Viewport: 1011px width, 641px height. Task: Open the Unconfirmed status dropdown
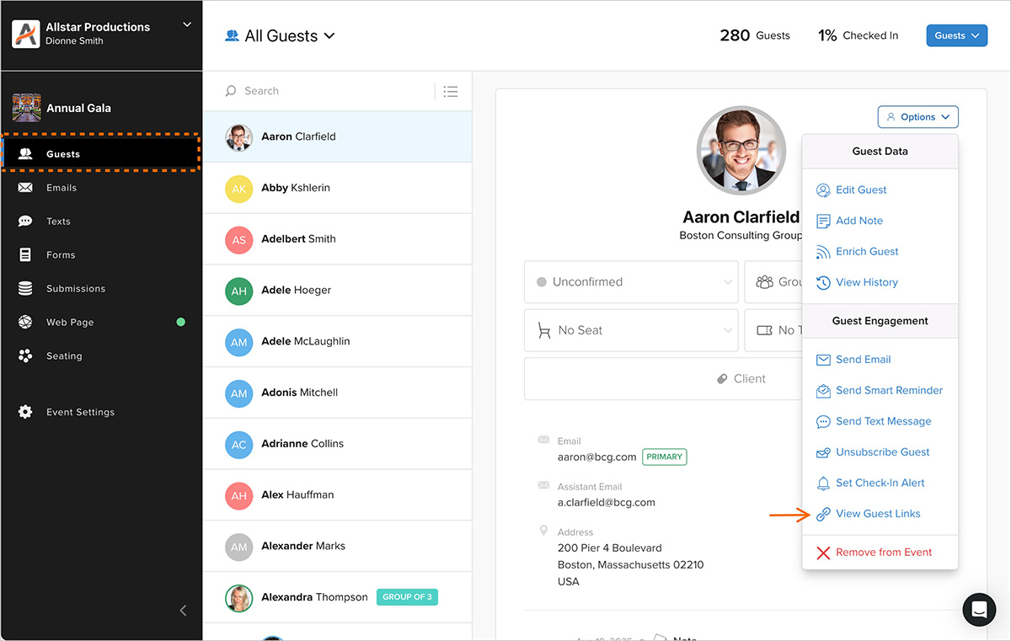pos(631,282)
